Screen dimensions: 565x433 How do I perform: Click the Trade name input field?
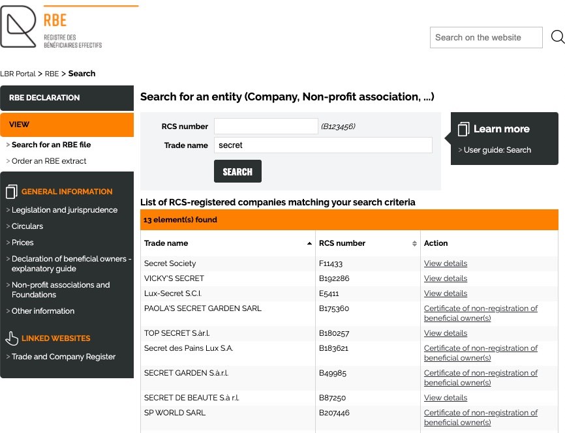(x=323, y=145)
